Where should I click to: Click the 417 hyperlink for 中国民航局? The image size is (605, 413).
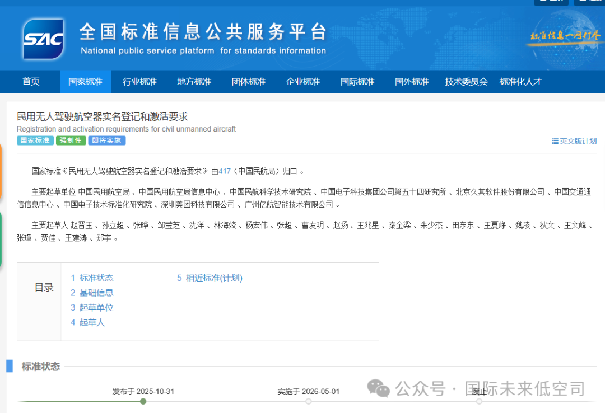[224, 171]
